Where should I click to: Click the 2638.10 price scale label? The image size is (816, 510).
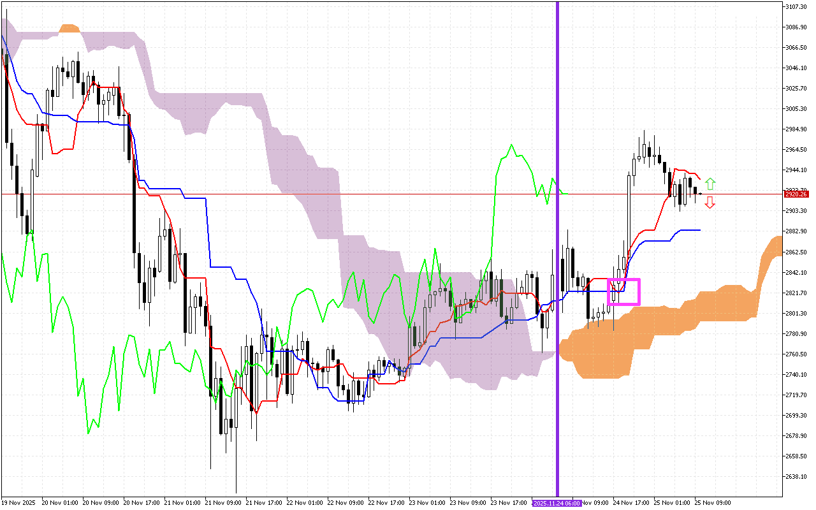(x=796, y=475)
